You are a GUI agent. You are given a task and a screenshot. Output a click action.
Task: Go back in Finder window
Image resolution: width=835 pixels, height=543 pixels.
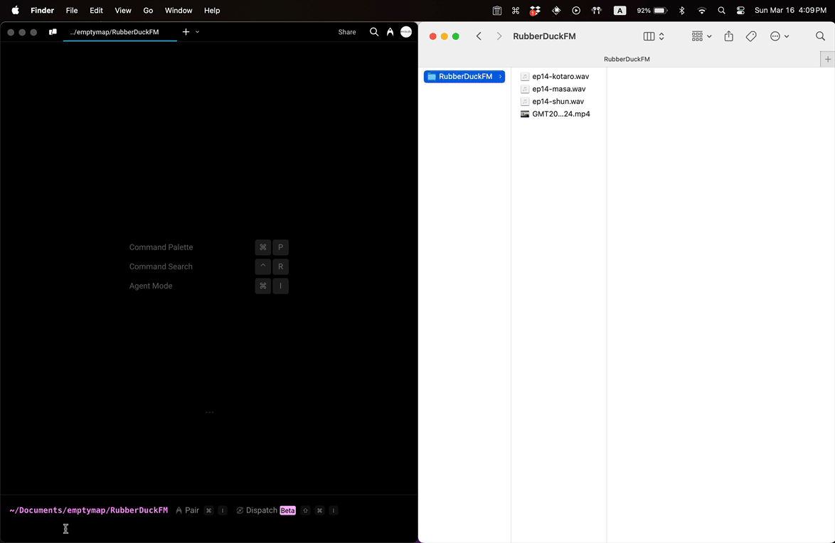click(479, 36)
